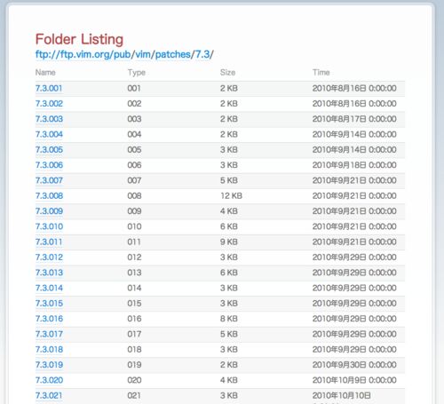The height and width of the screenshot is (404, 444).
Task: Open the 7.3.018 patch link
Action: 49,350
